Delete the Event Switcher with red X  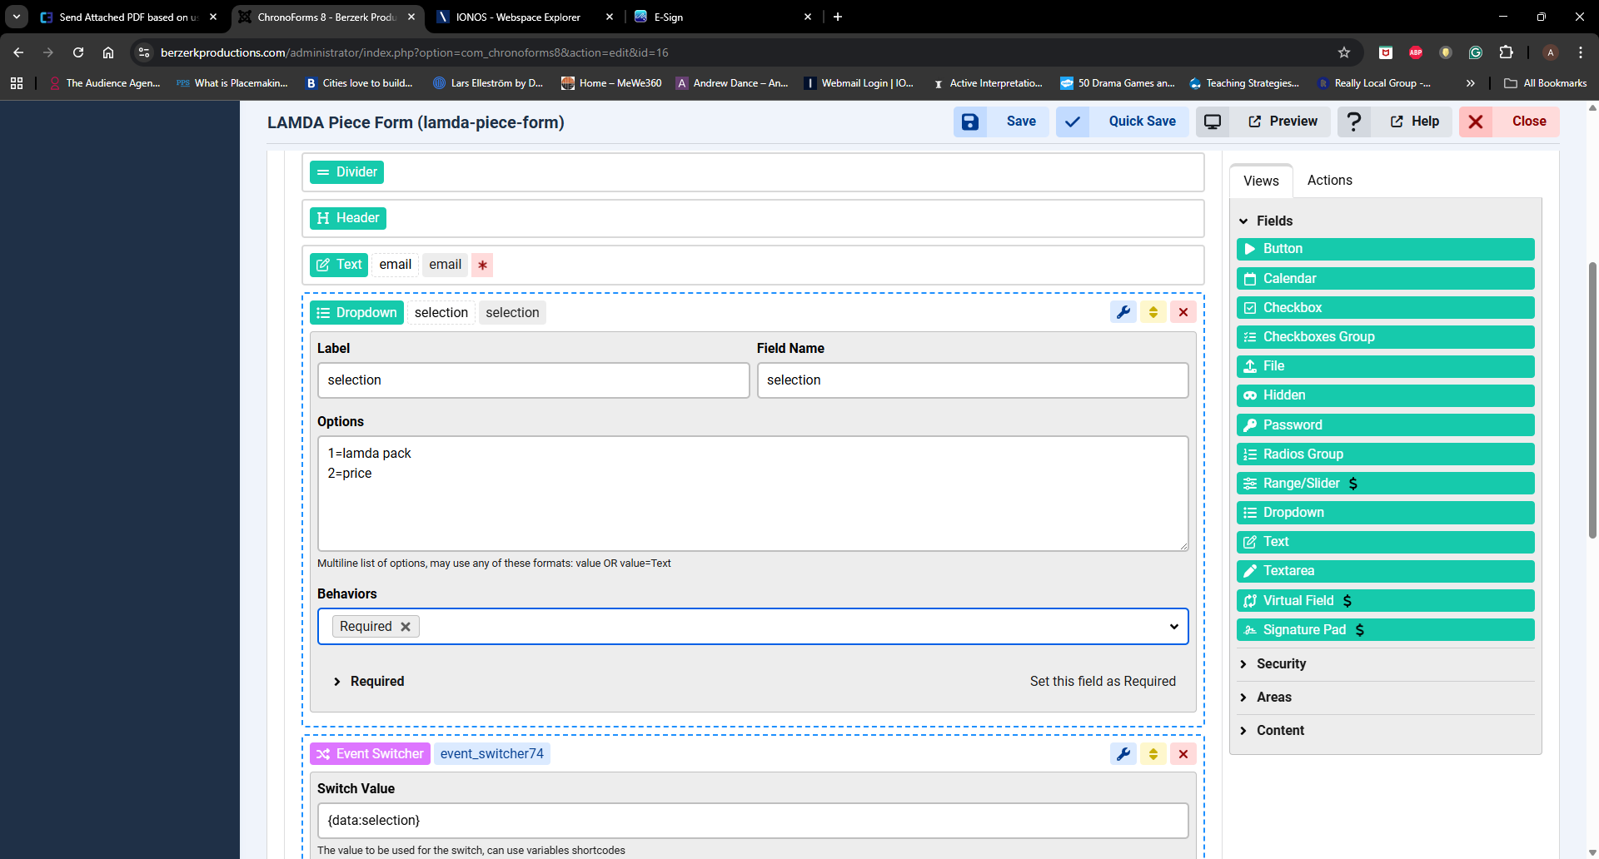pyautogui.click(x=1183, y=754)
